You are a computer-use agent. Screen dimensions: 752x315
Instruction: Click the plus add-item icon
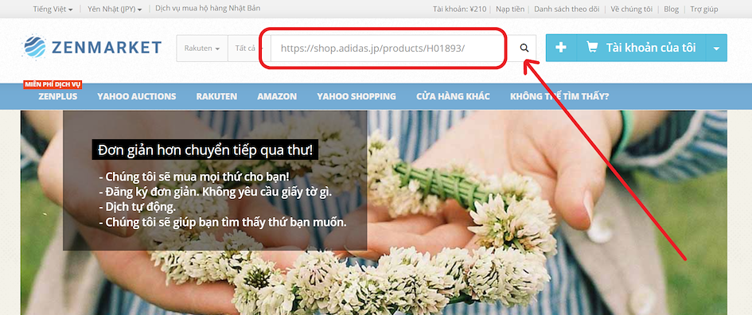(561, 48)
